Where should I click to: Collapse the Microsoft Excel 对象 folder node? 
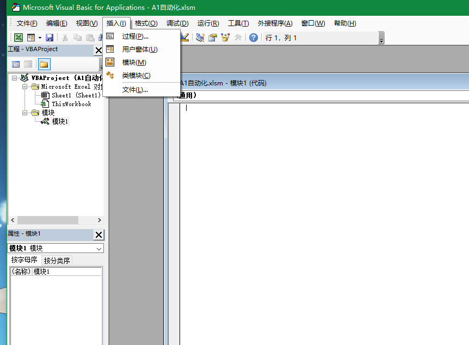25,87
